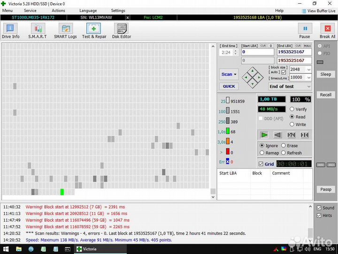Click the Start LBA input field

258,52
